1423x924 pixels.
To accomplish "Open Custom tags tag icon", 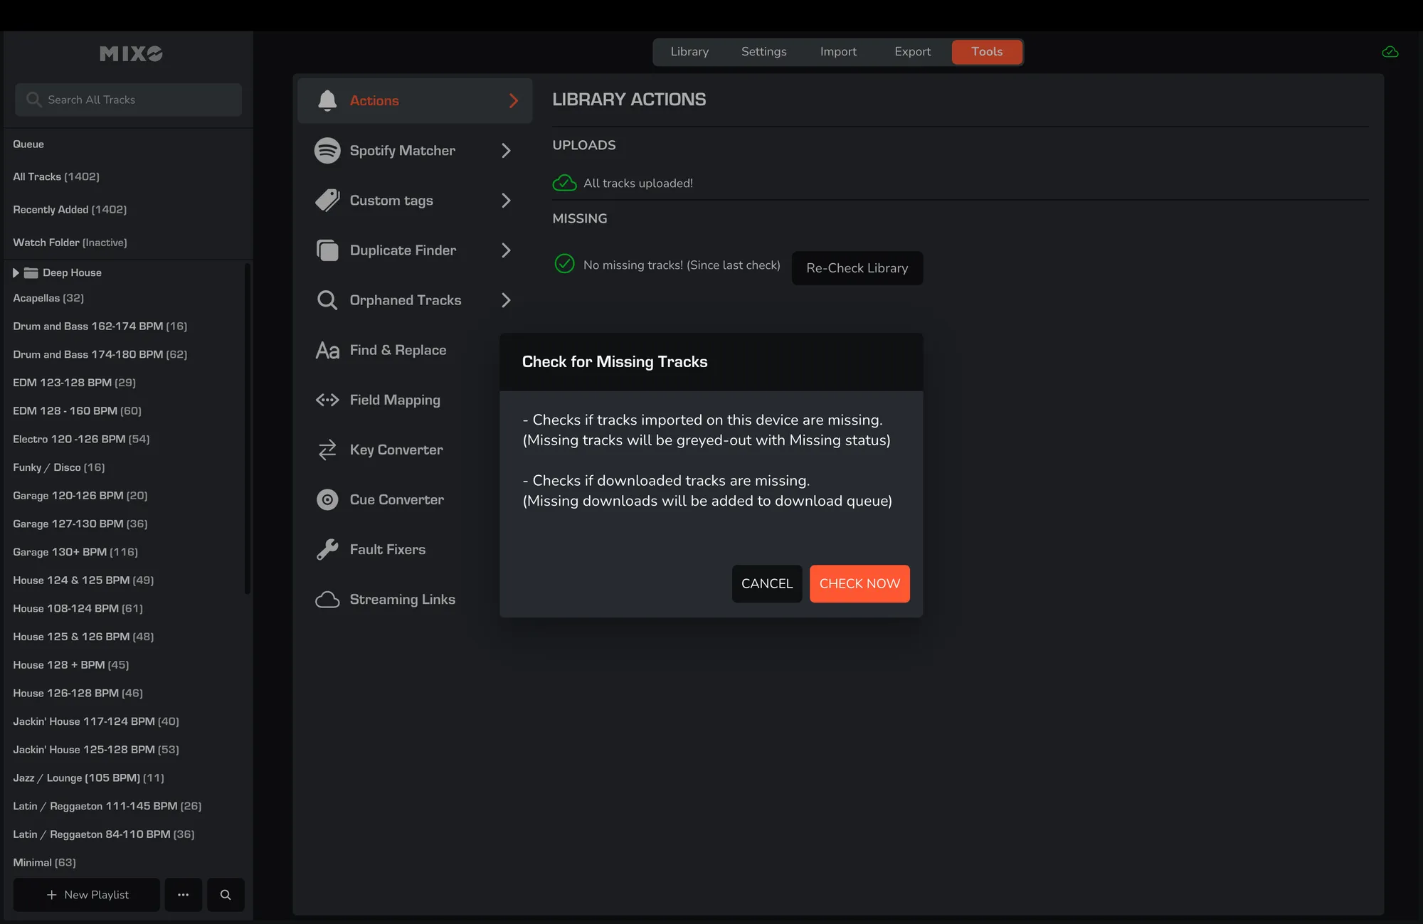I will (x=327, y=201).
